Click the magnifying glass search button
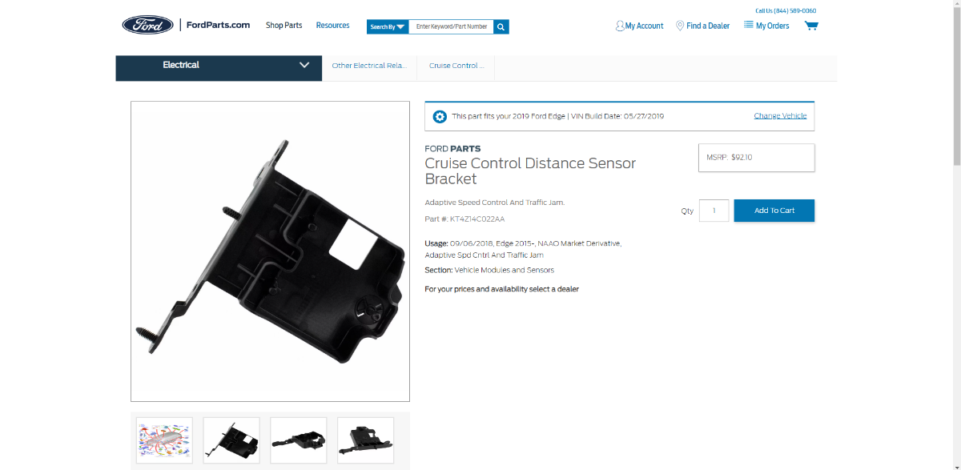961x470 pixels. [501, 26]
